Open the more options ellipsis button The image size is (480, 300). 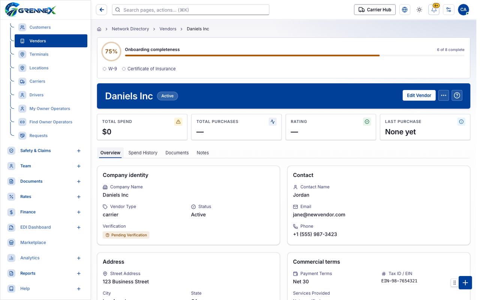pyautogui.click(x=444, y=95)
